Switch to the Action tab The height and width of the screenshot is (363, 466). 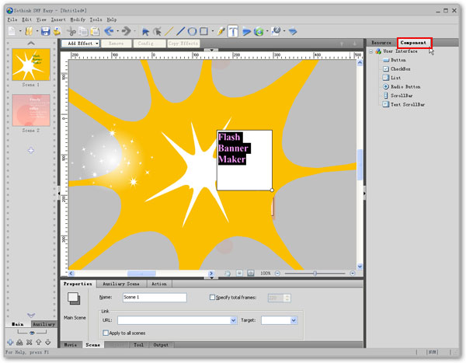[159, 284]
